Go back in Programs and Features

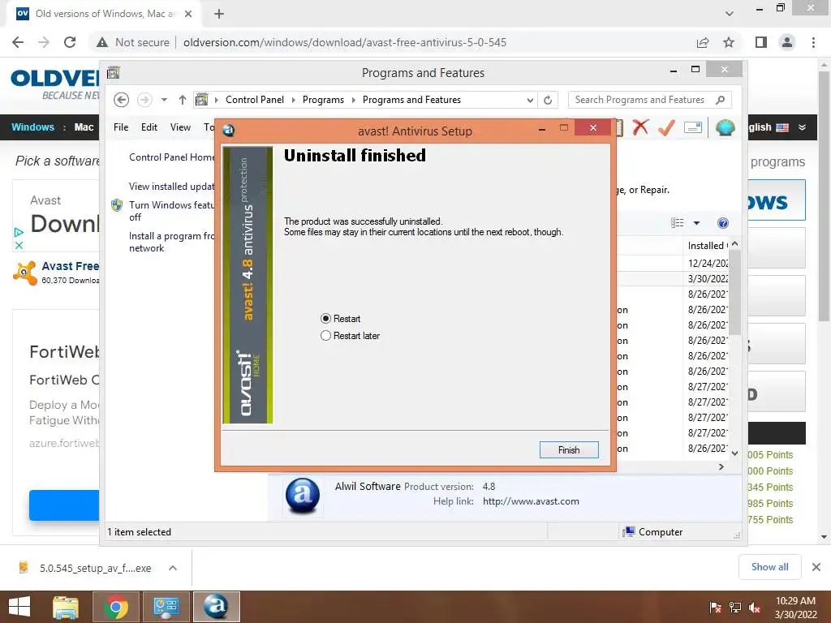tap(122, 100)
